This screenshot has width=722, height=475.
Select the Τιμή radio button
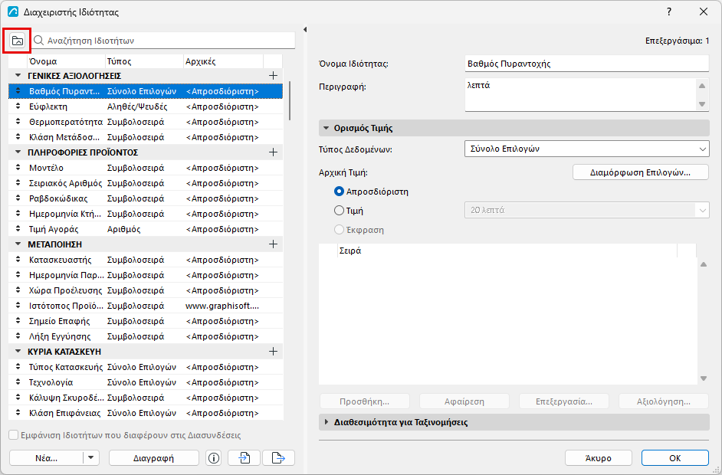pos(339,211)
